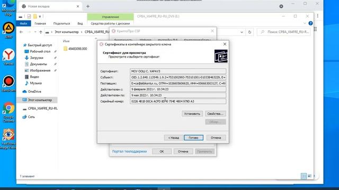
Task: Click the Действителен по field
Action: point(178,95)
